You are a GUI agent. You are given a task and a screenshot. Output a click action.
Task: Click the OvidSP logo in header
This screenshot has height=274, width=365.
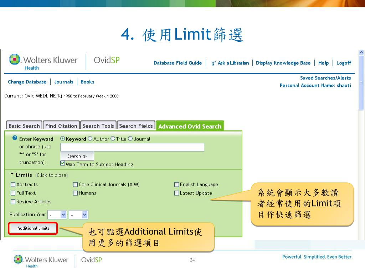(x=107, y=60)
